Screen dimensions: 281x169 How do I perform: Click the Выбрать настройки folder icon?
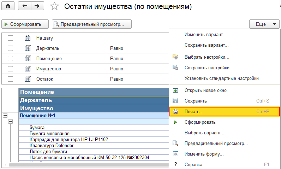tap(175, 57)
